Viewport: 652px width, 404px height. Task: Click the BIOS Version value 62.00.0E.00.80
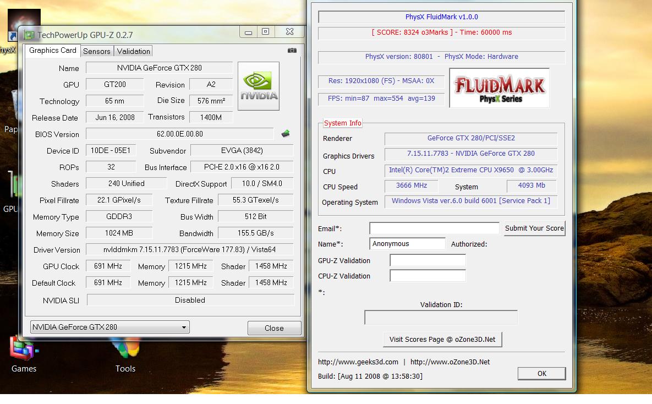click(179, 134)
